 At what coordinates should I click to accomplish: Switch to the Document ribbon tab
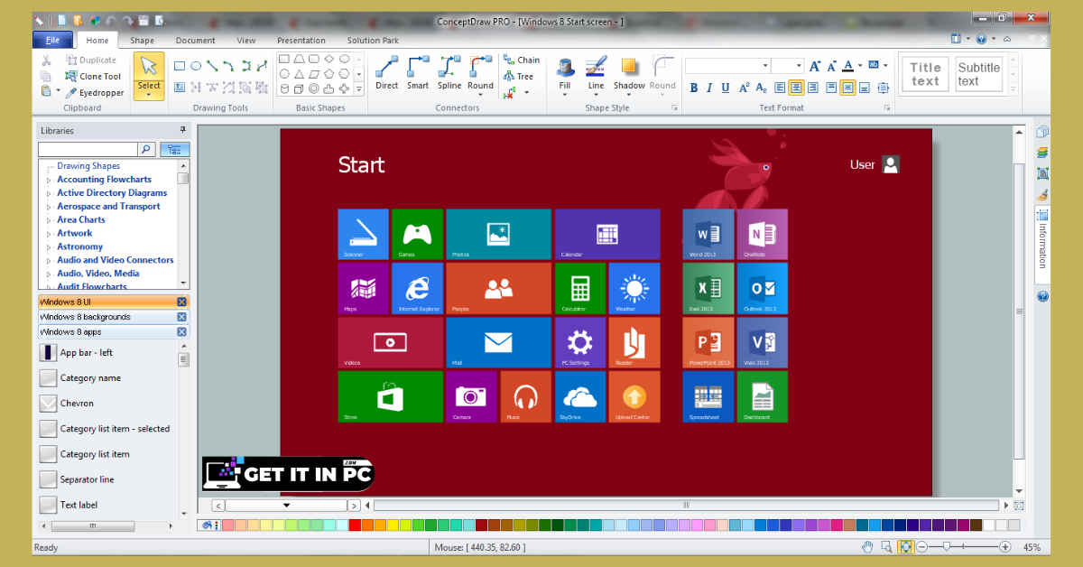coord(196,41)
